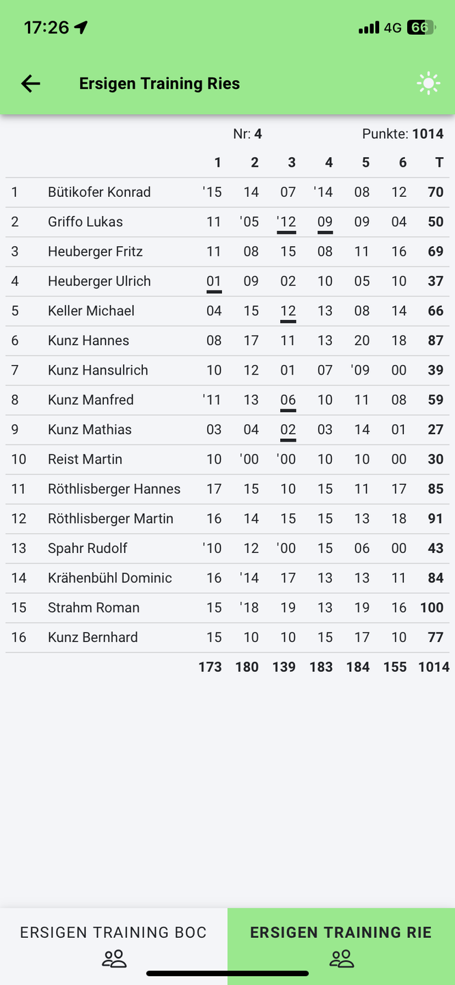Open the Strahm Roman row
Viewport: 455px width, 985px height.
(227, 608)
